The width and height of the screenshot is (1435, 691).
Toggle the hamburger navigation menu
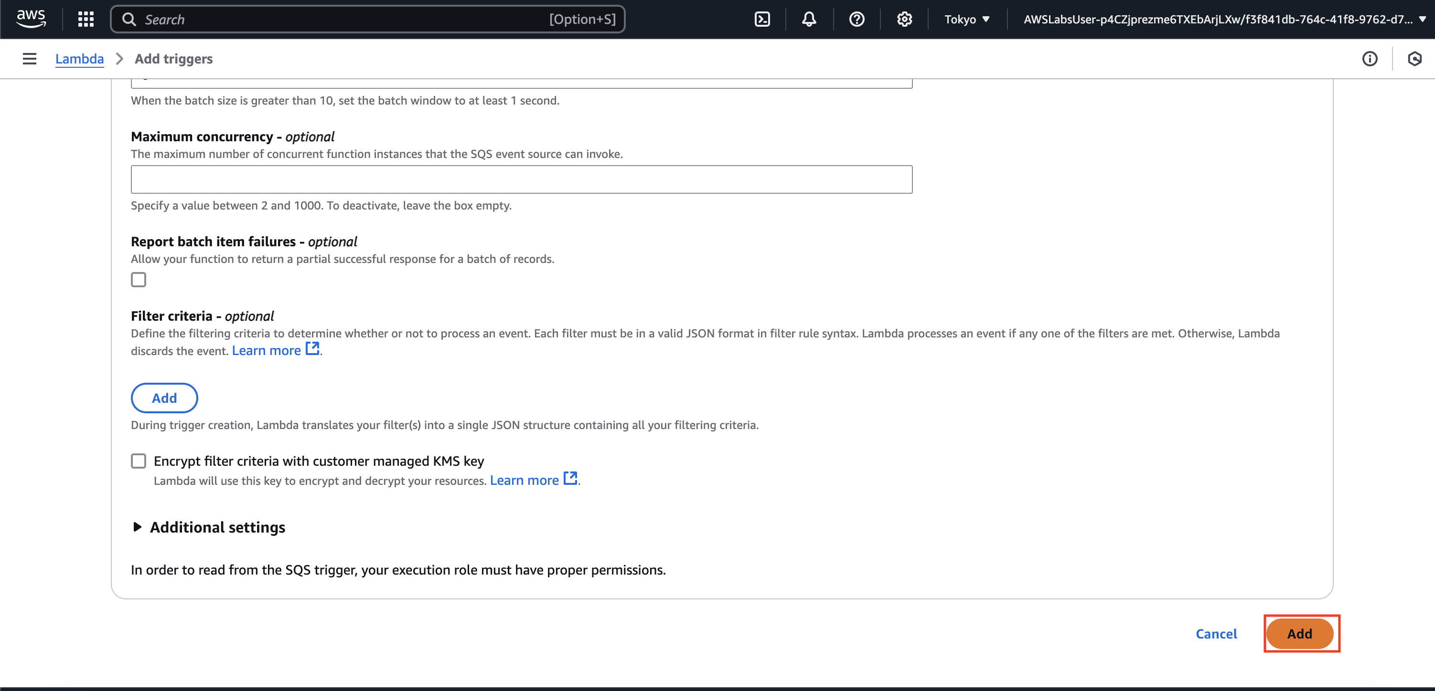point(30,58)
